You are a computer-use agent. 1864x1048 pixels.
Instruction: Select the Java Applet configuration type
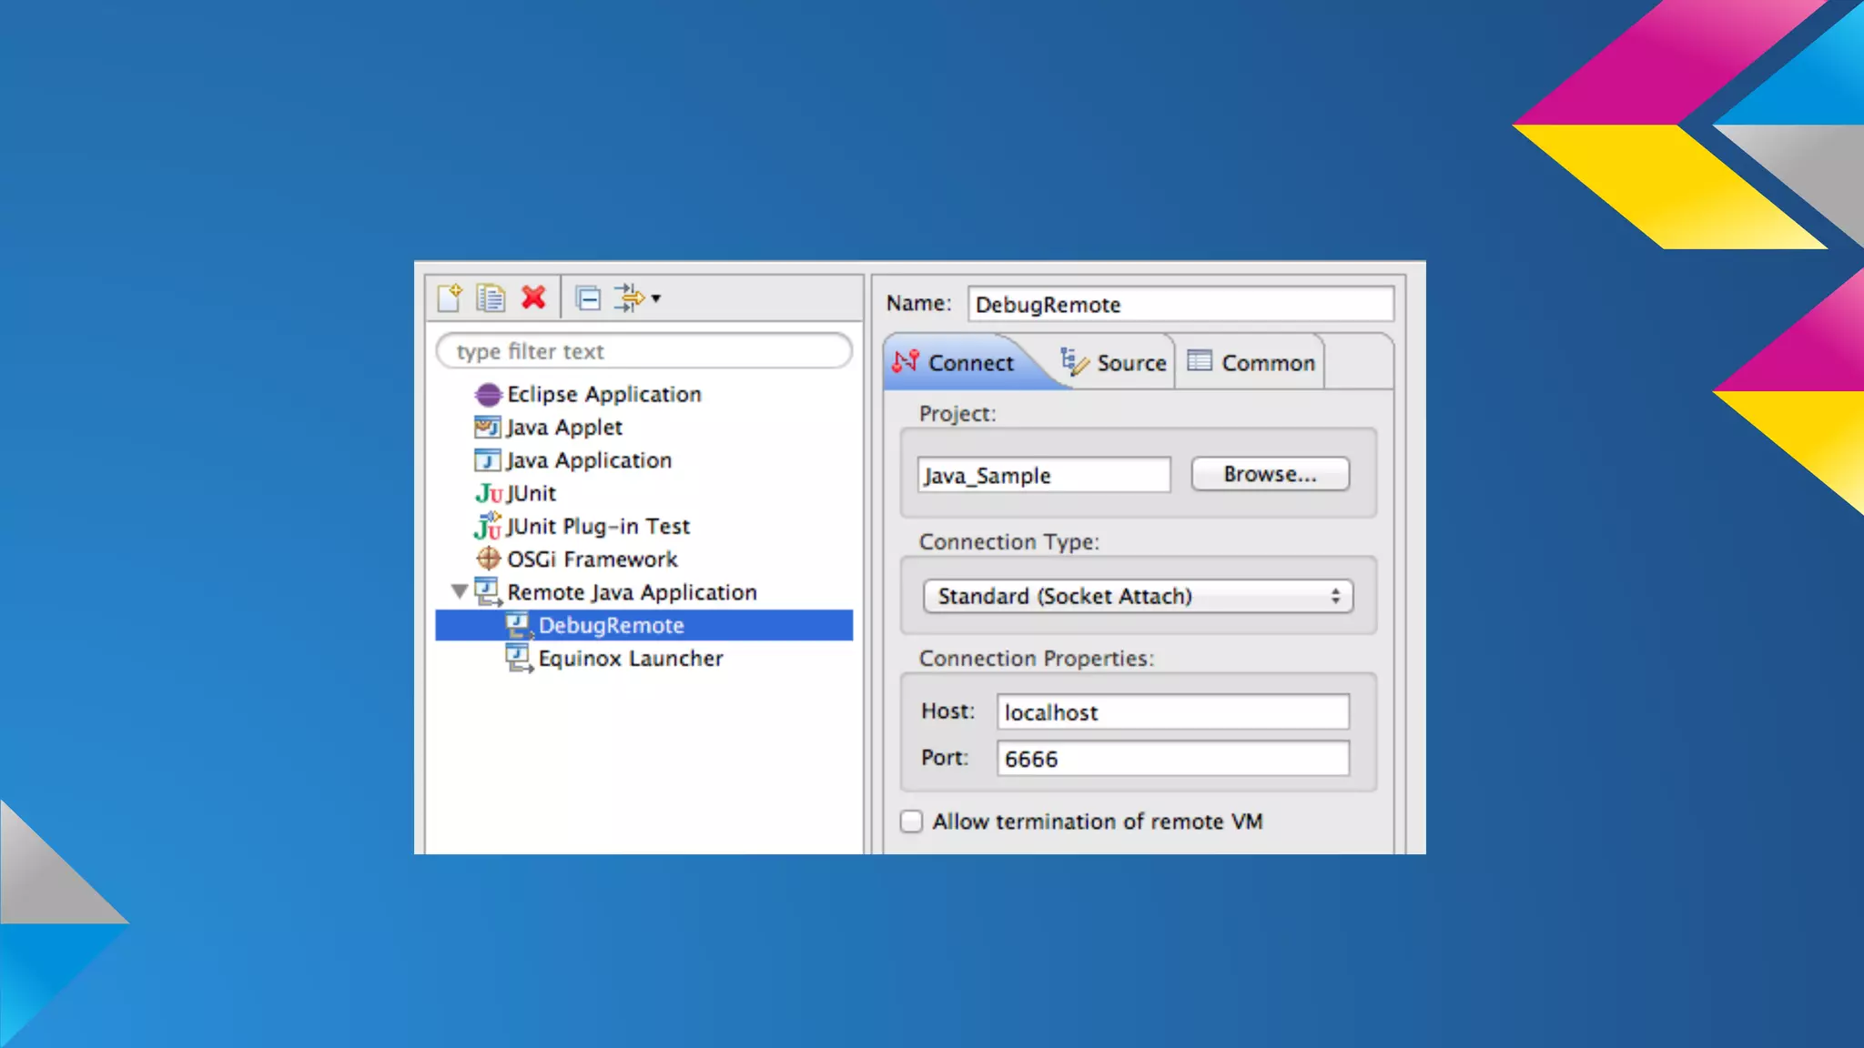563,427
